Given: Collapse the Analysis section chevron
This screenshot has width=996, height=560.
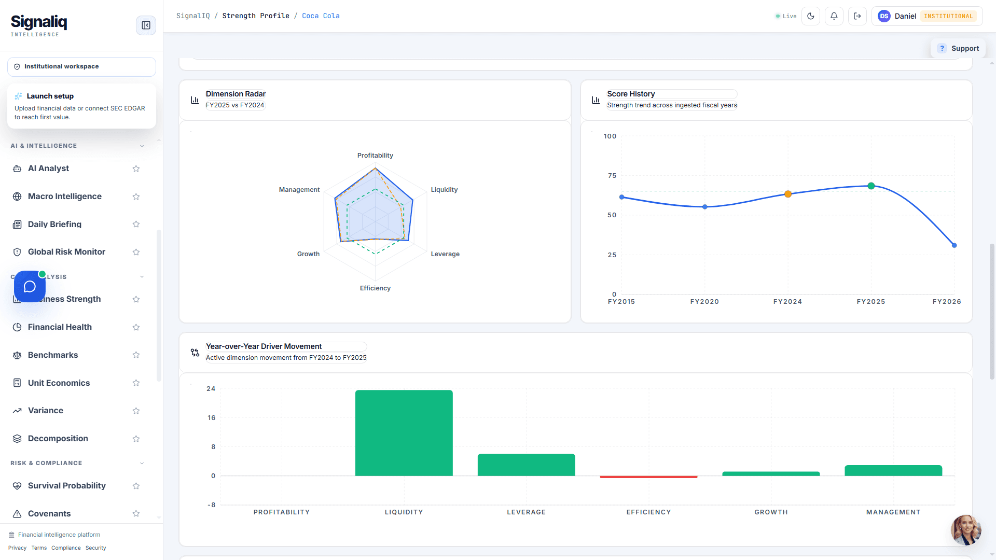Looking at the screenshot, I should [142, 277].
